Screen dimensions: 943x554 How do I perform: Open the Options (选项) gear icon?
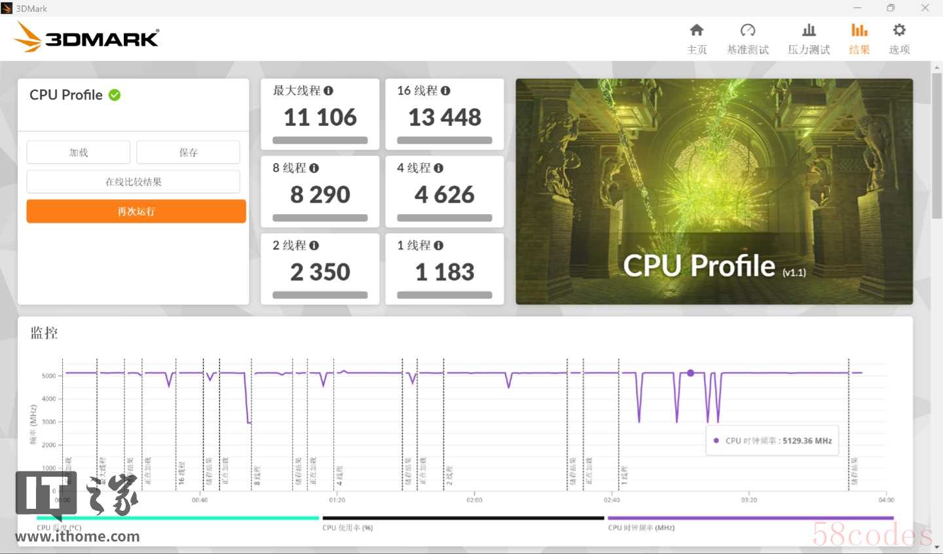coord(899,31)
